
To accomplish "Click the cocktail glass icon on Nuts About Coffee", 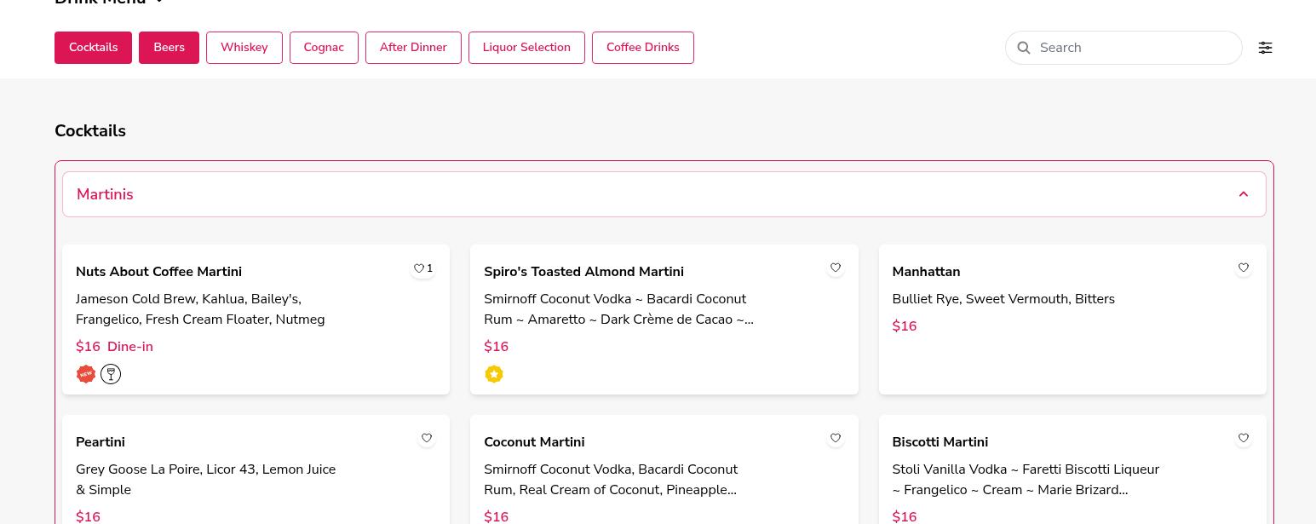I will (111, 374).
